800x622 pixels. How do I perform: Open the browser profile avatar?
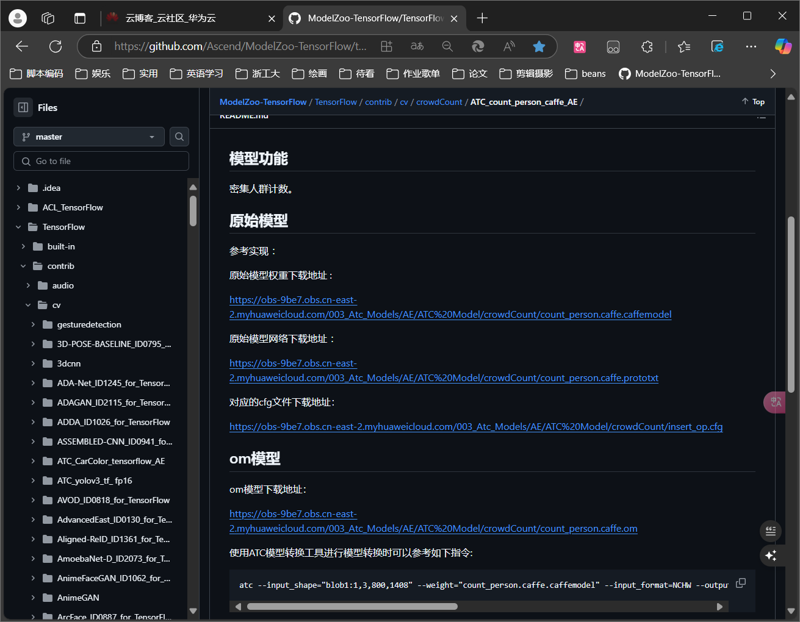18,18
